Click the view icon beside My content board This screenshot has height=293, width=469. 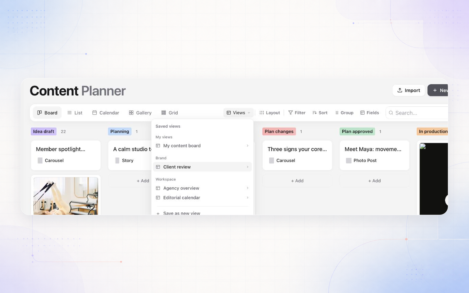[158, 146]
